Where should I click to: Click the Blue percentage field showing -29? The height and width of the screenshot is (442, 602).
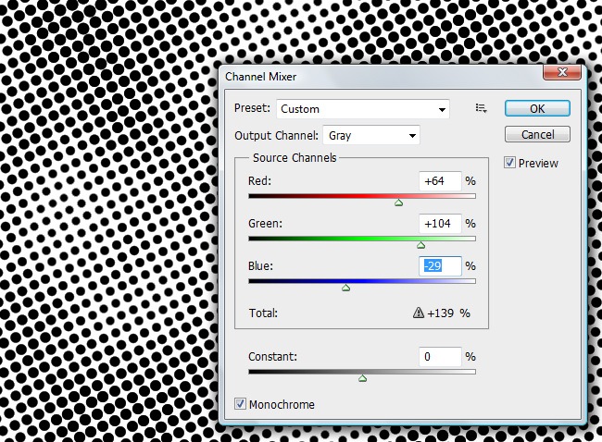[x=440, y=266]
